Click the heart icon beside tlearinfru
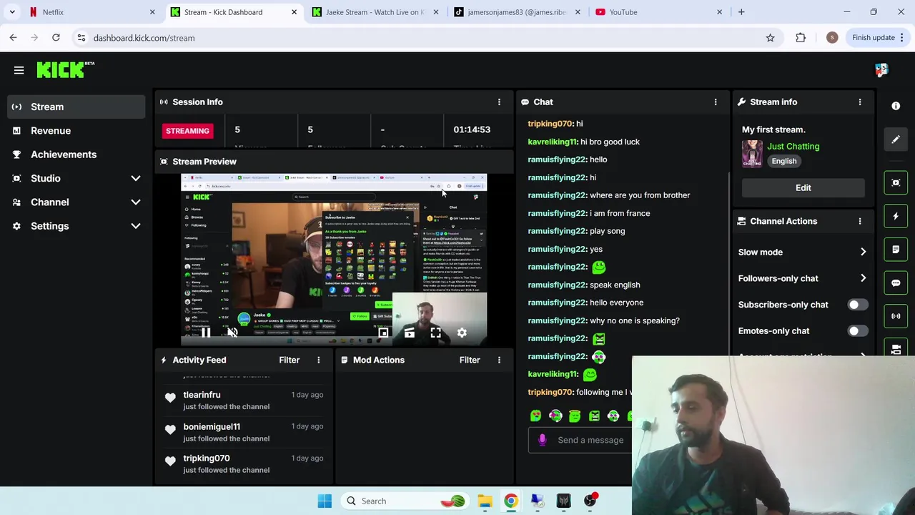This screenshot has width=915, height=515. click(170, 398)
